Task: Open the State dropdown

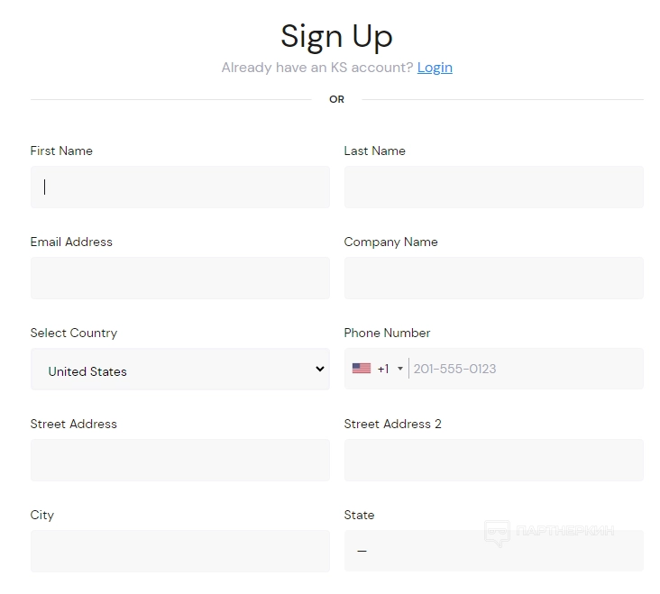Action: coord(493,551)
